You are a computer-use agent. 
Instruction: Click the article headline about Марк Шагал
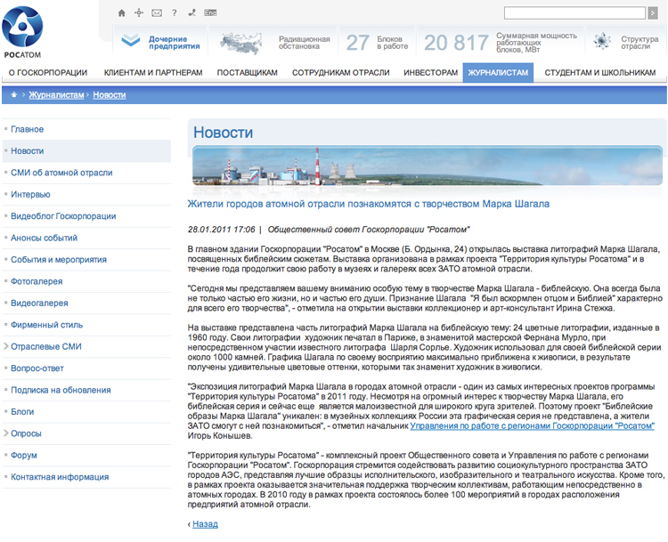369,204
